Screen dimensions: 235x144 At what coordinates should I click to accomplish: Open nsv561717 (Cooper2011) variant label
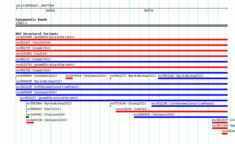33,59
